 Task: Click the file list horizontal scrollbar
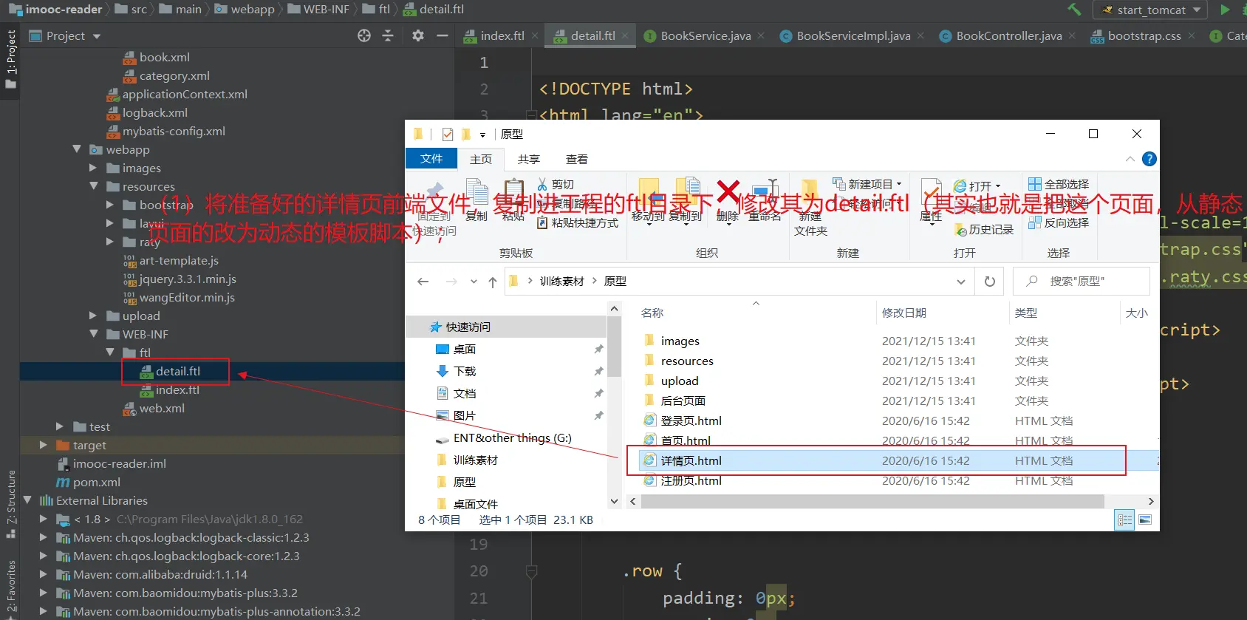tap(872, 502)
